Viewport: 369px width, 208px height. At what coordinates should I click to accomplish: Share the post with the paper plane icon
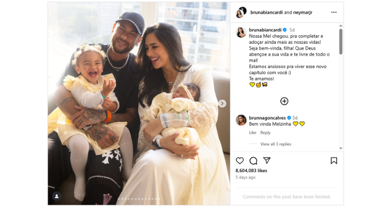point(267,160)
